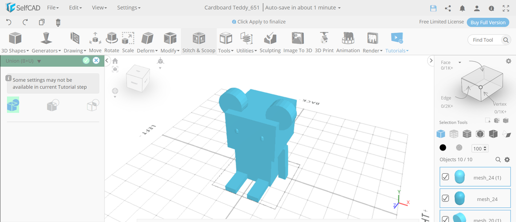The width and height of the screenshot is (516, 222).
Task: Open the Tools cube icon
Action: pyautogui.click(x=226, y=38)
